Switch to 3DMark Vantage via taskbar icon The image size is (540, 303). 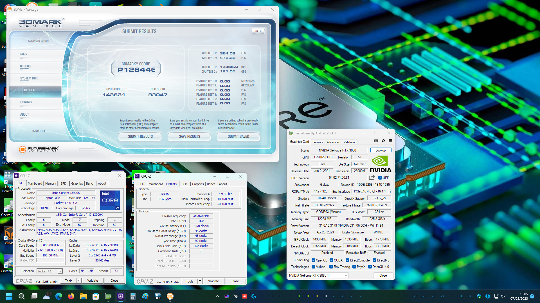170,296
